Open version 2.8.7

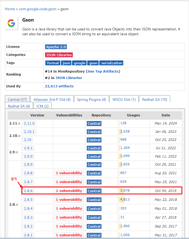pyautogui.click(x=28, y=182)
